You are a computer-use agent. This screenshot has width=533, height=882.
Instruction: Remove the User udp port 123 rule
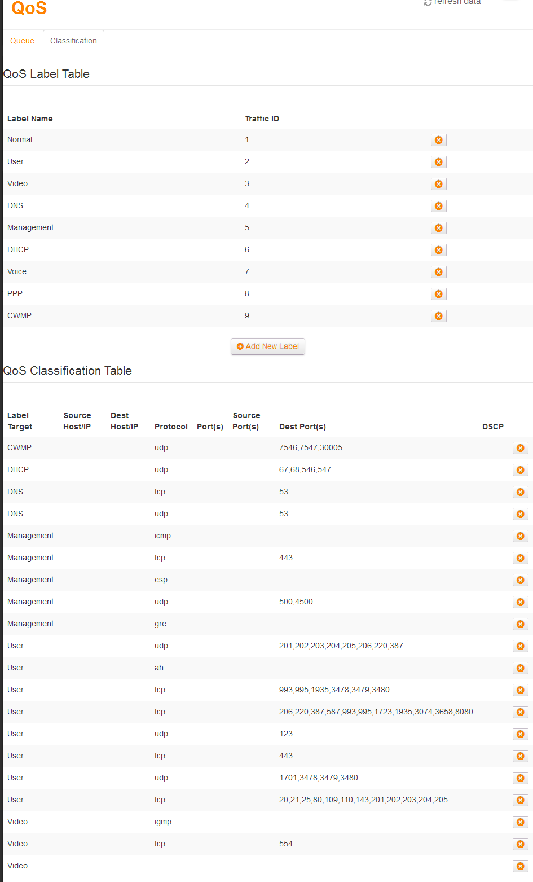point(520,734)
